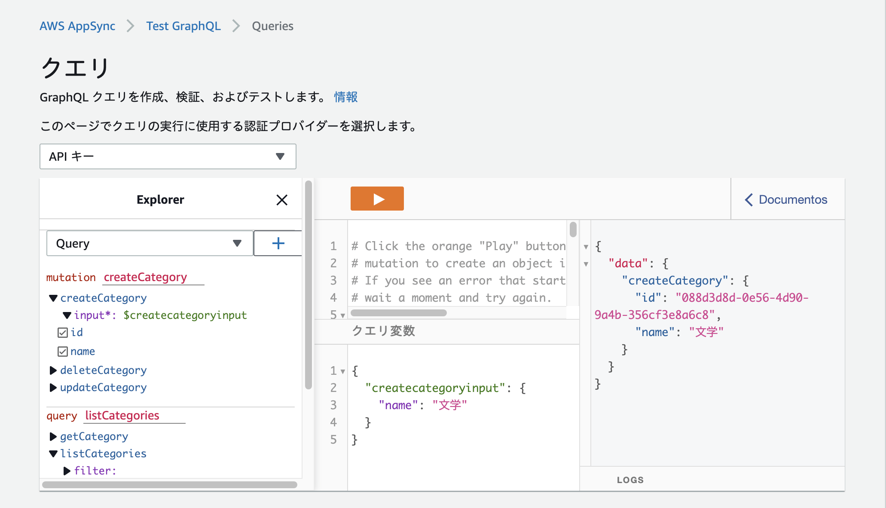Close the Explorer panel with the X
This screenshot has height=508, width=886.
click(282, 200)
